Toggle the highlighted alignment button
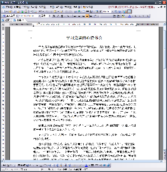 pyautogui.click(x=87, y=16)
